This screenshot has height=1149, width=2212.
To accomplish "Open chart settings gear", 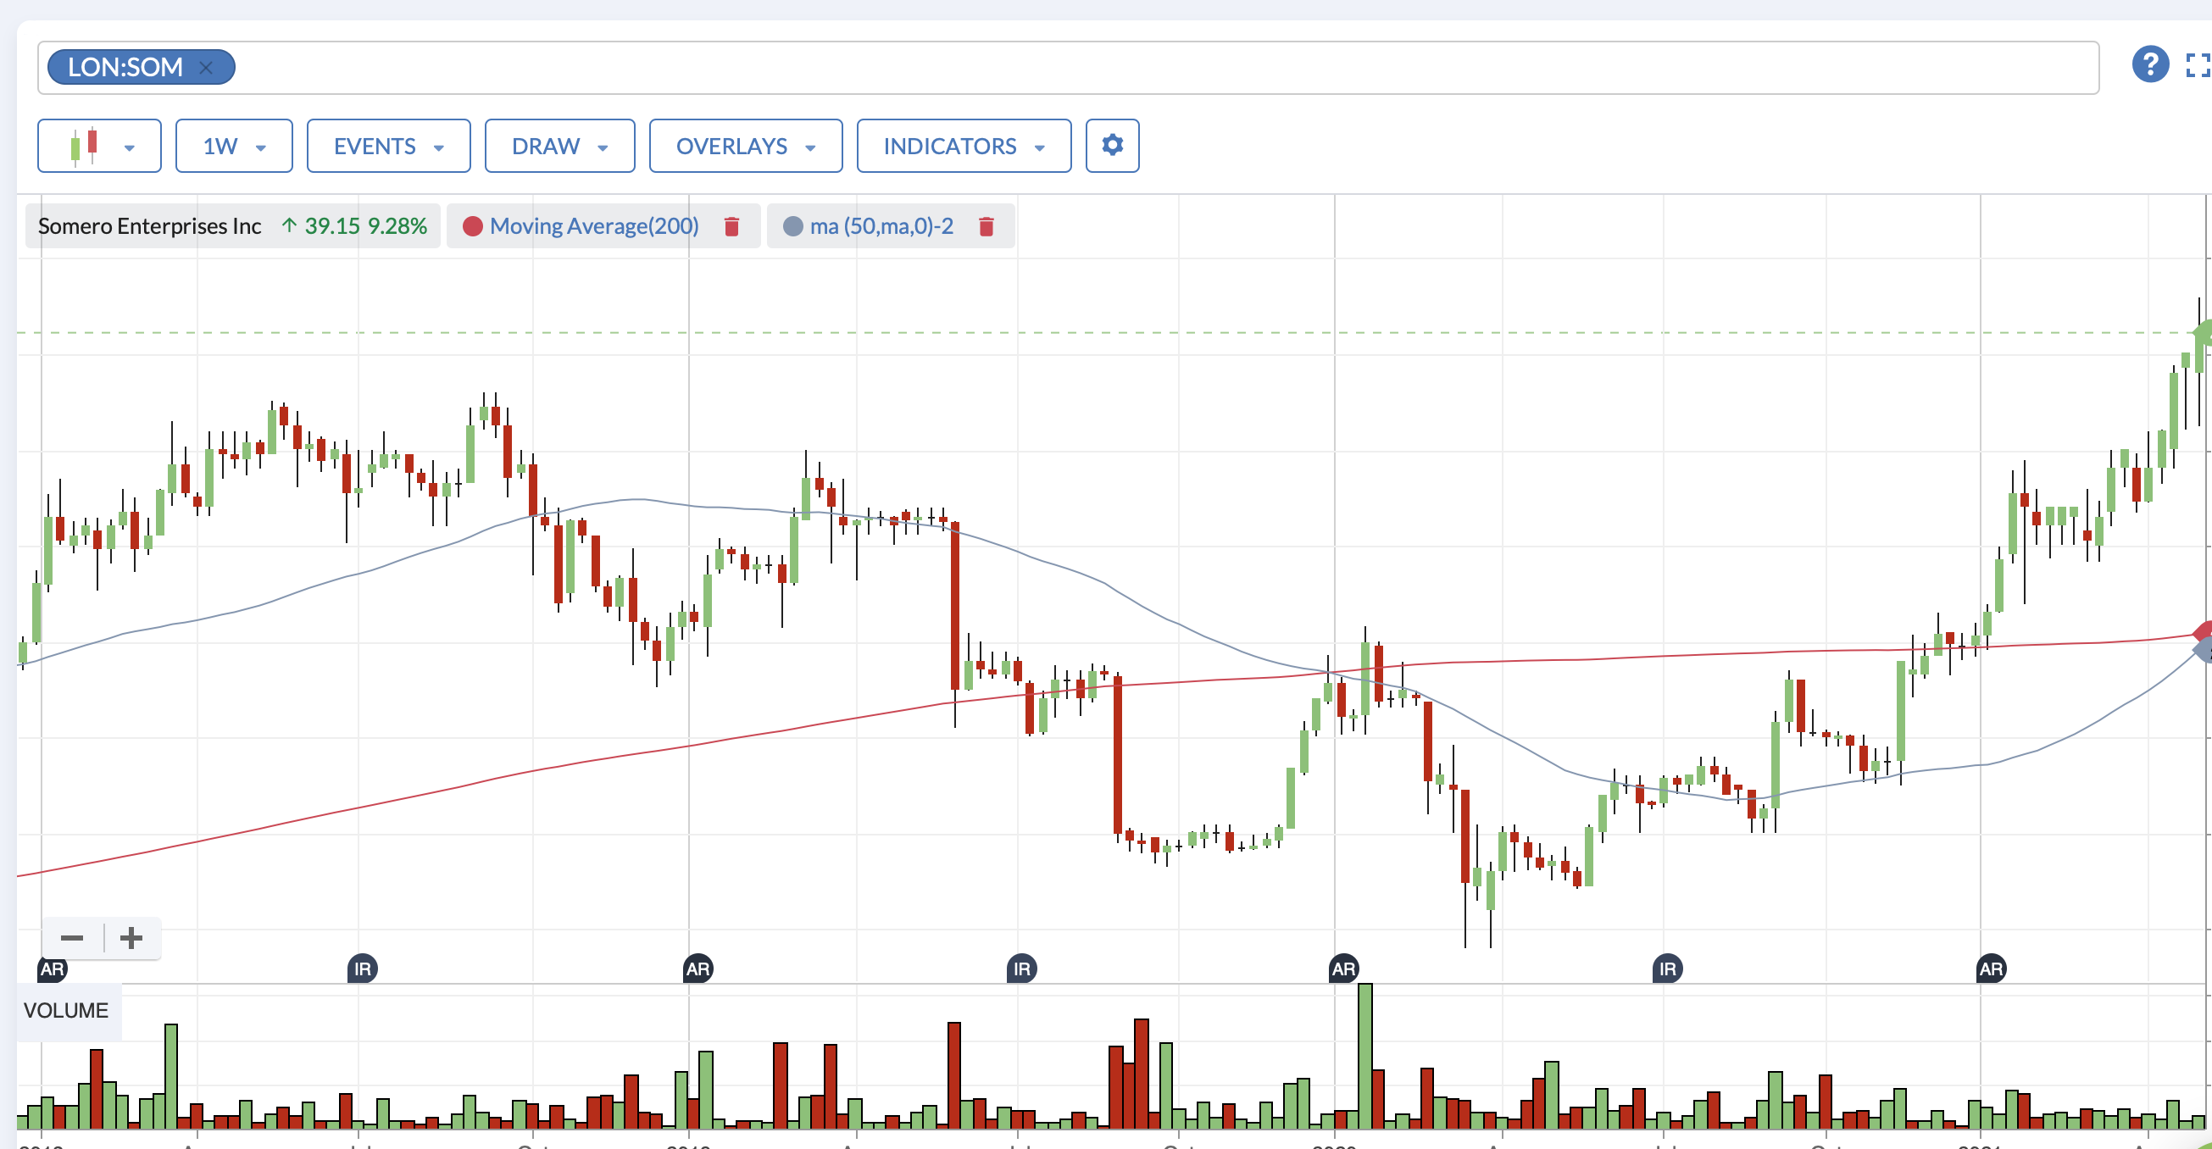I will pyautogui.click(x=1112, y=146).
